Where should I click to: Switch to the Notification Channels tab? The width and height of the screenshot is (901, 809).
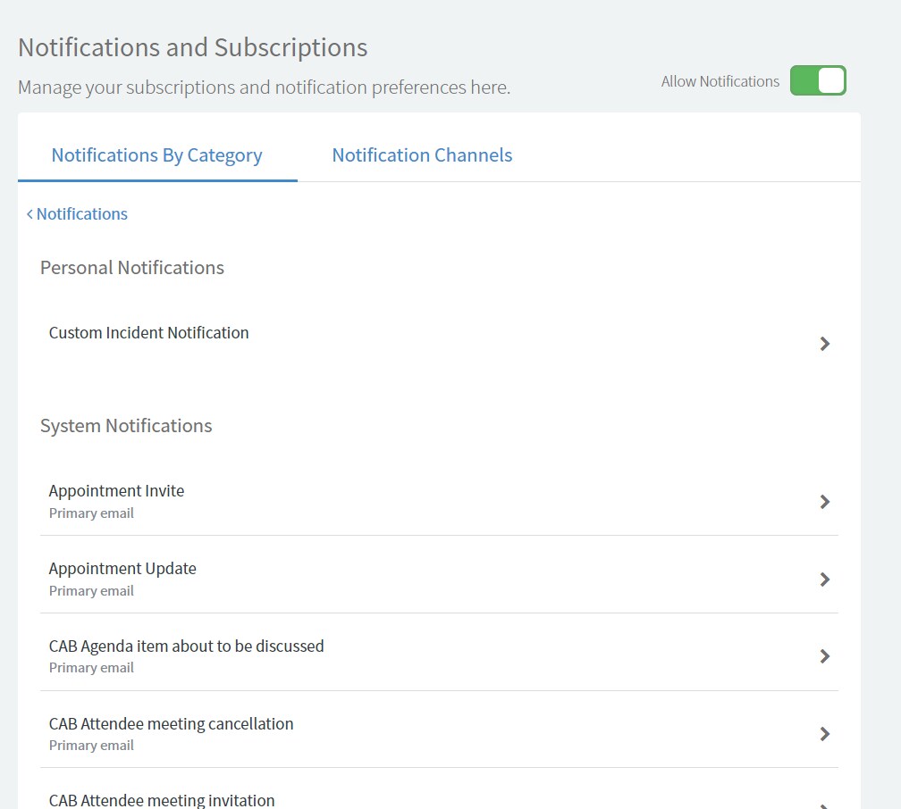point(421,154)
